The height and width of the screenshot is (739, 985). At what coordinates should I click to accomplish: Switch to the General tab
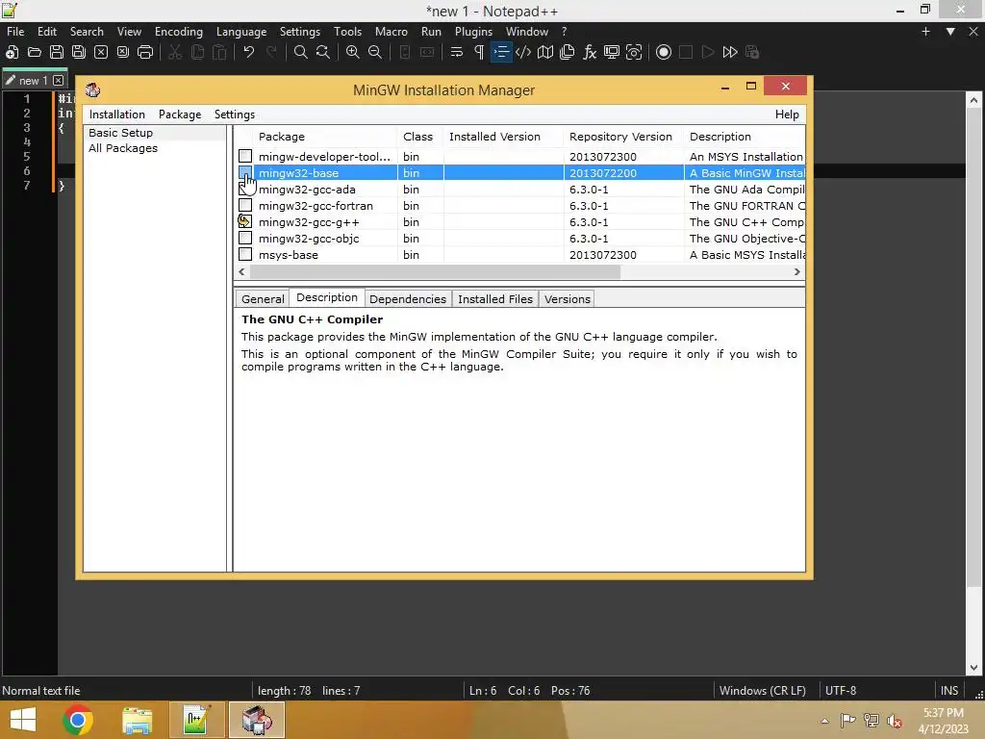point(263,299)
